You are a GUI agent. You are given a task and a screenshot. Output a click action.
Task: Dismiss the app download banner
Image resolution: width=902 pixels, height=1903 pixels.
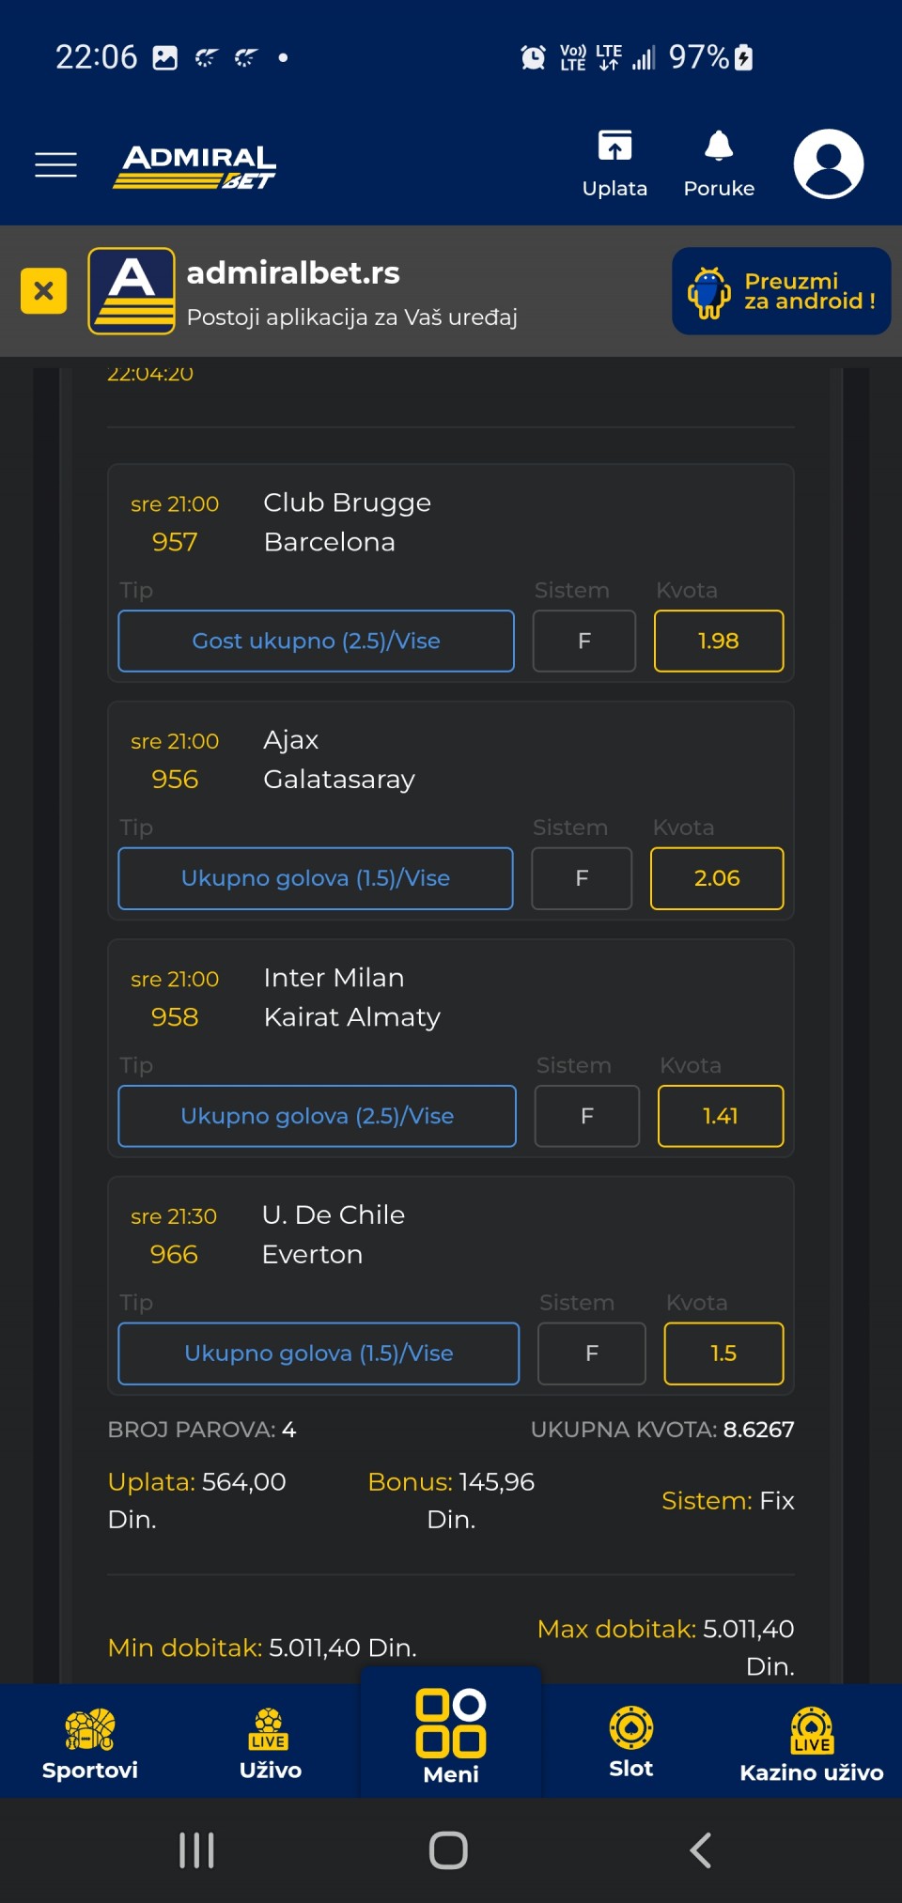[43, 290]
